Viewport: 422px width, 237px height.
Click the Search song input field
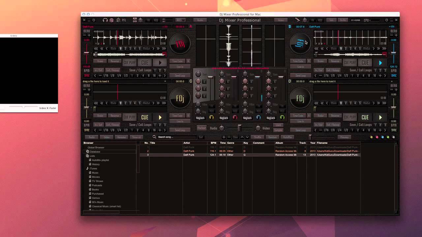click(177, 137)
